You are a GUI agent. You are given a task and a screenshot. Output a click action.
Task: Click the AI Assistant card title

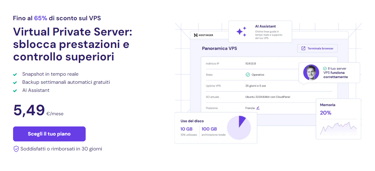click(x=265, y=26)
